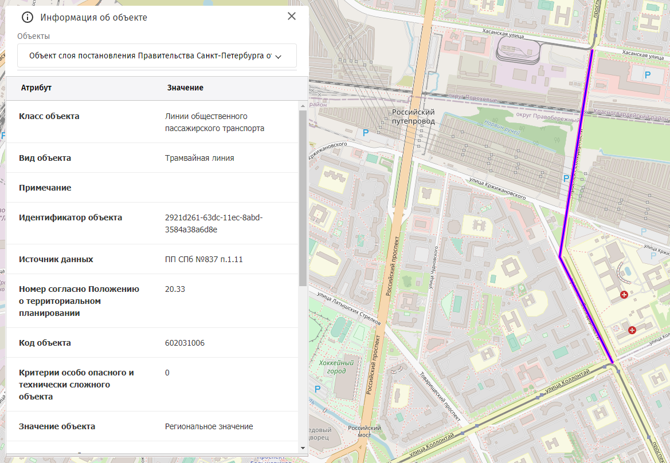Click the info icon beside panel title
Viewport: 670px width, 463px height.
pos(27,17)
